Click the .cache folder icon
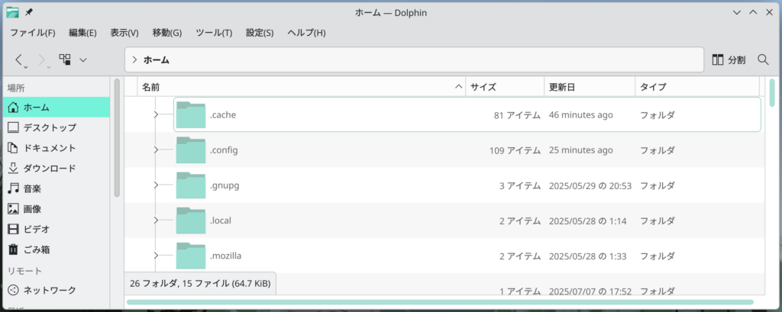The height and width of the screenshot is (312, 782). pos(191,114)
